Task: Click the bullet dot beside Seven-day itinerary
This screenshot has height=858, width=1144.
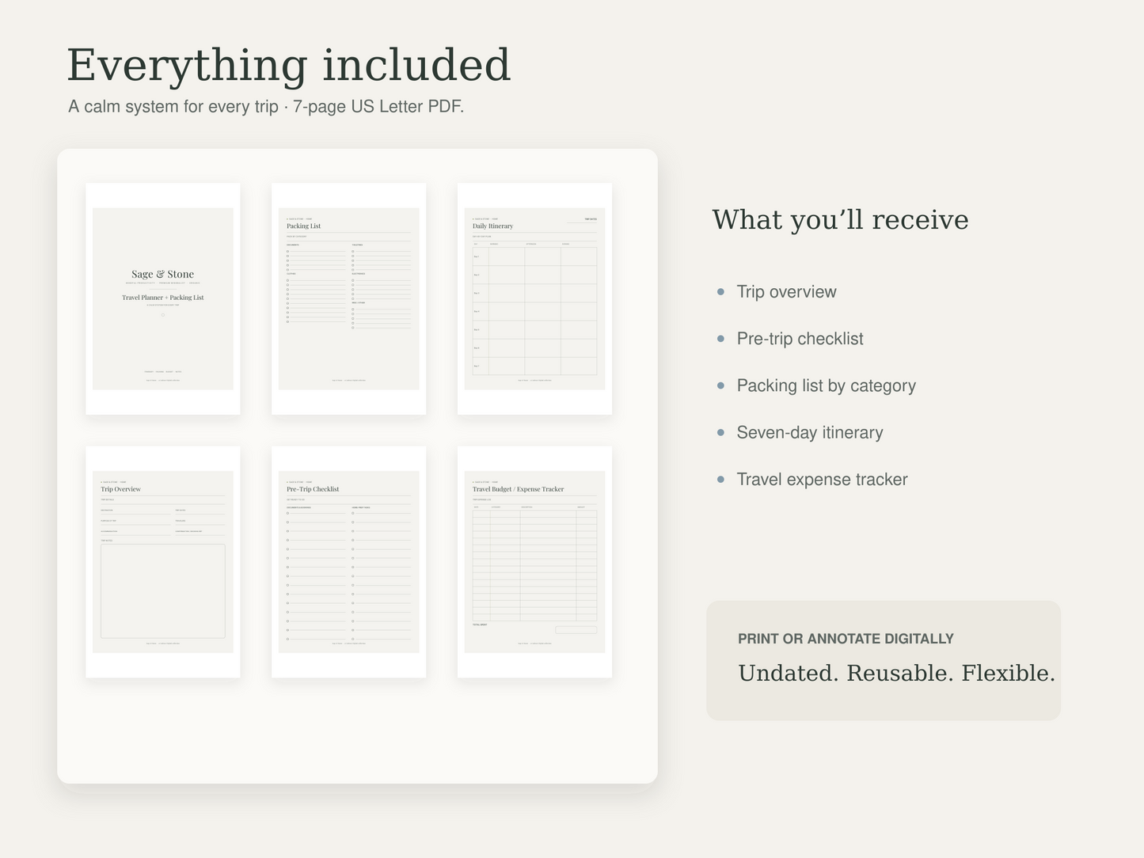Action: 720,432
